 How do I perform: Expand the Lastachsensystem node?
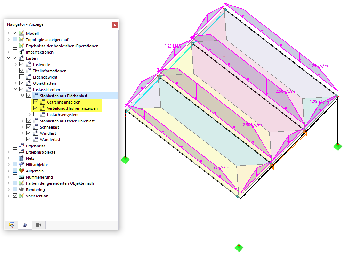(30, 114)
